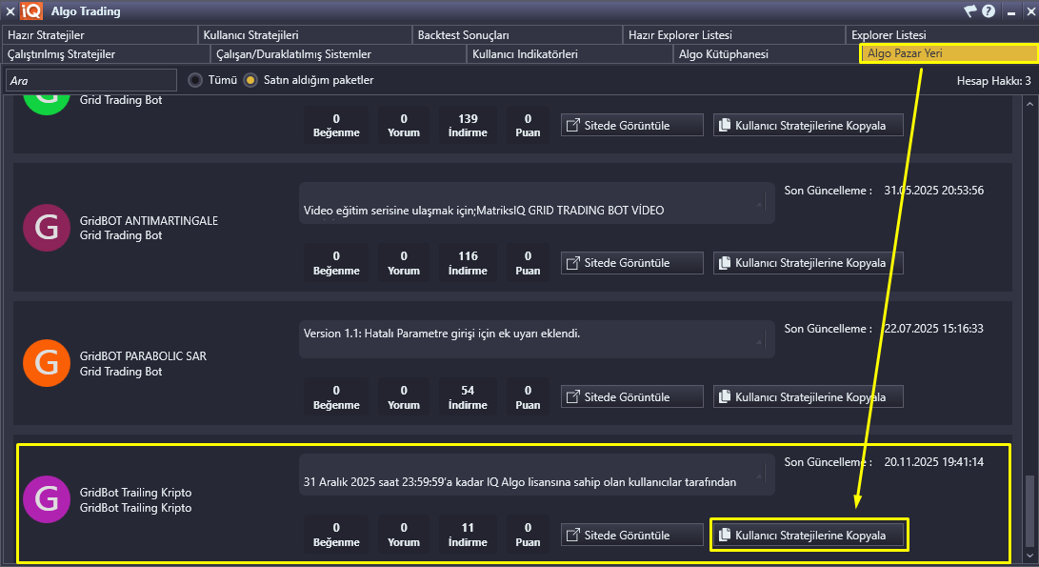Click the feedback flag icon in title bar
1039x567 pixels.
coord(970,11)
